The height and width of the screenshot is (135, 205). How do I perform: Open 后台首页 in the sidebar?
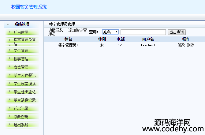point(21,32)
